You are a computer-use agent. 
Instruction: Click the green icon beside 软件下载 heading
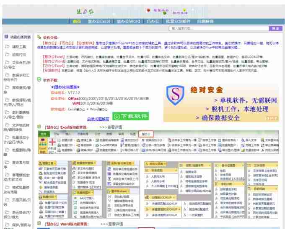[x=39, y=79]
